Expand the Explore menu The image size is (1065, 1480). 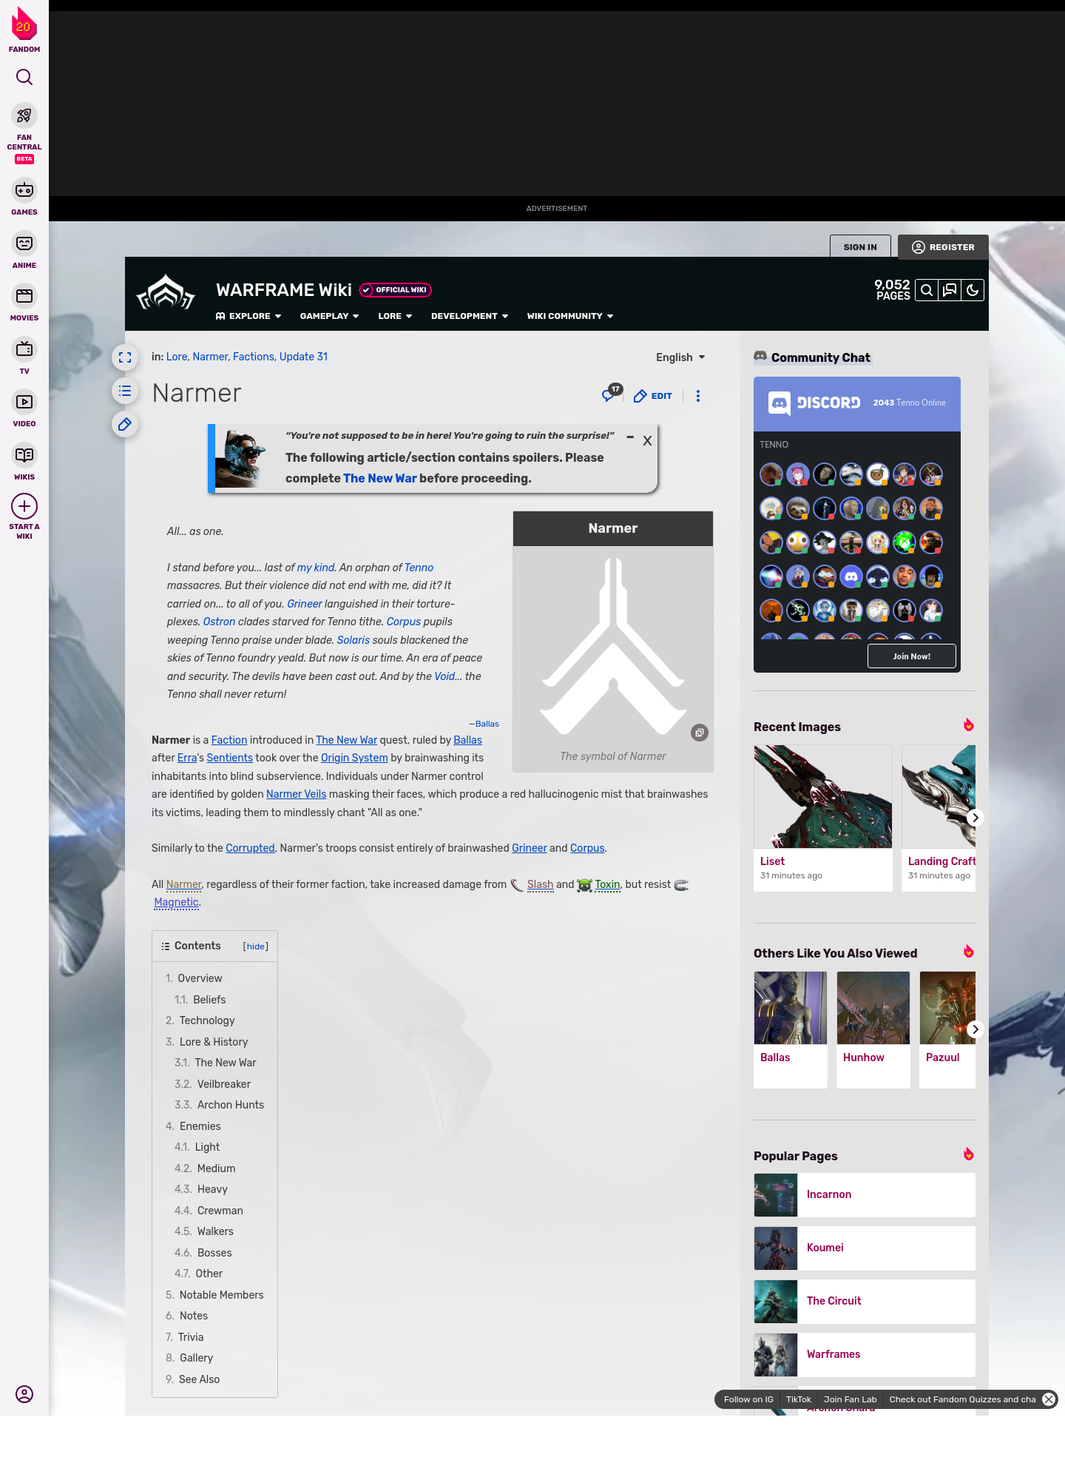(x=248, y=316)
